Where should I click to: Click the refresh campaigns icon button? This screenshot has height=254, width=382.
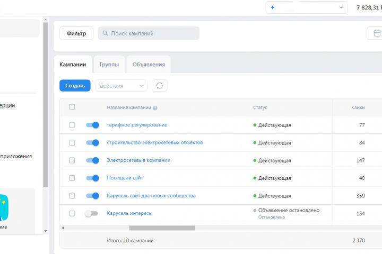(159, 85)
